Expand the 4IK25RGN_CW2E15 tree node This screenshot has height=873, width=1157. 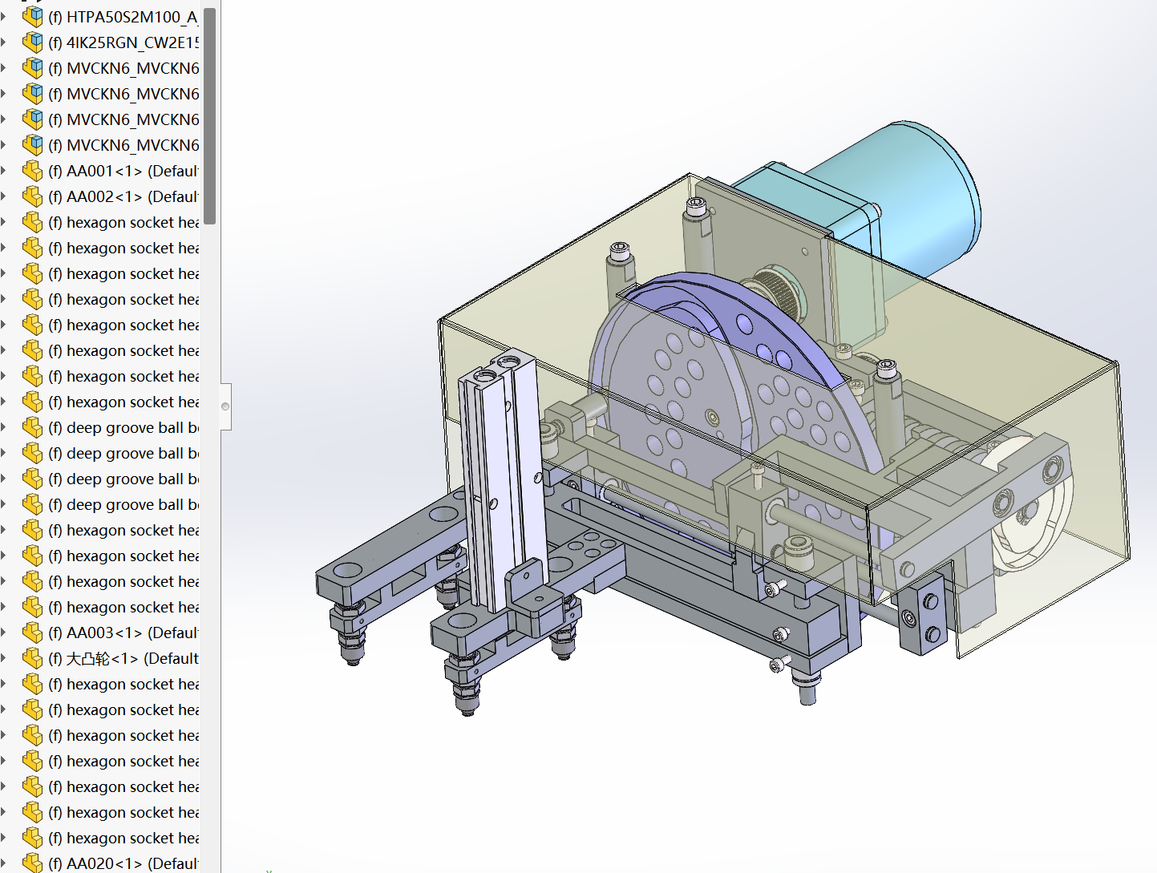[x=4, y=42]
